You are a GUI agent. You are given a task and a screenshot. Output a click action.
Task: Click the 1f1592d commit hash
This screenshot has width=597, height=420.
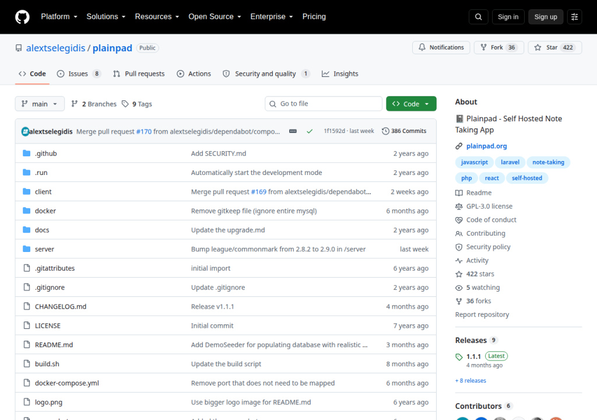coord(334,131)
